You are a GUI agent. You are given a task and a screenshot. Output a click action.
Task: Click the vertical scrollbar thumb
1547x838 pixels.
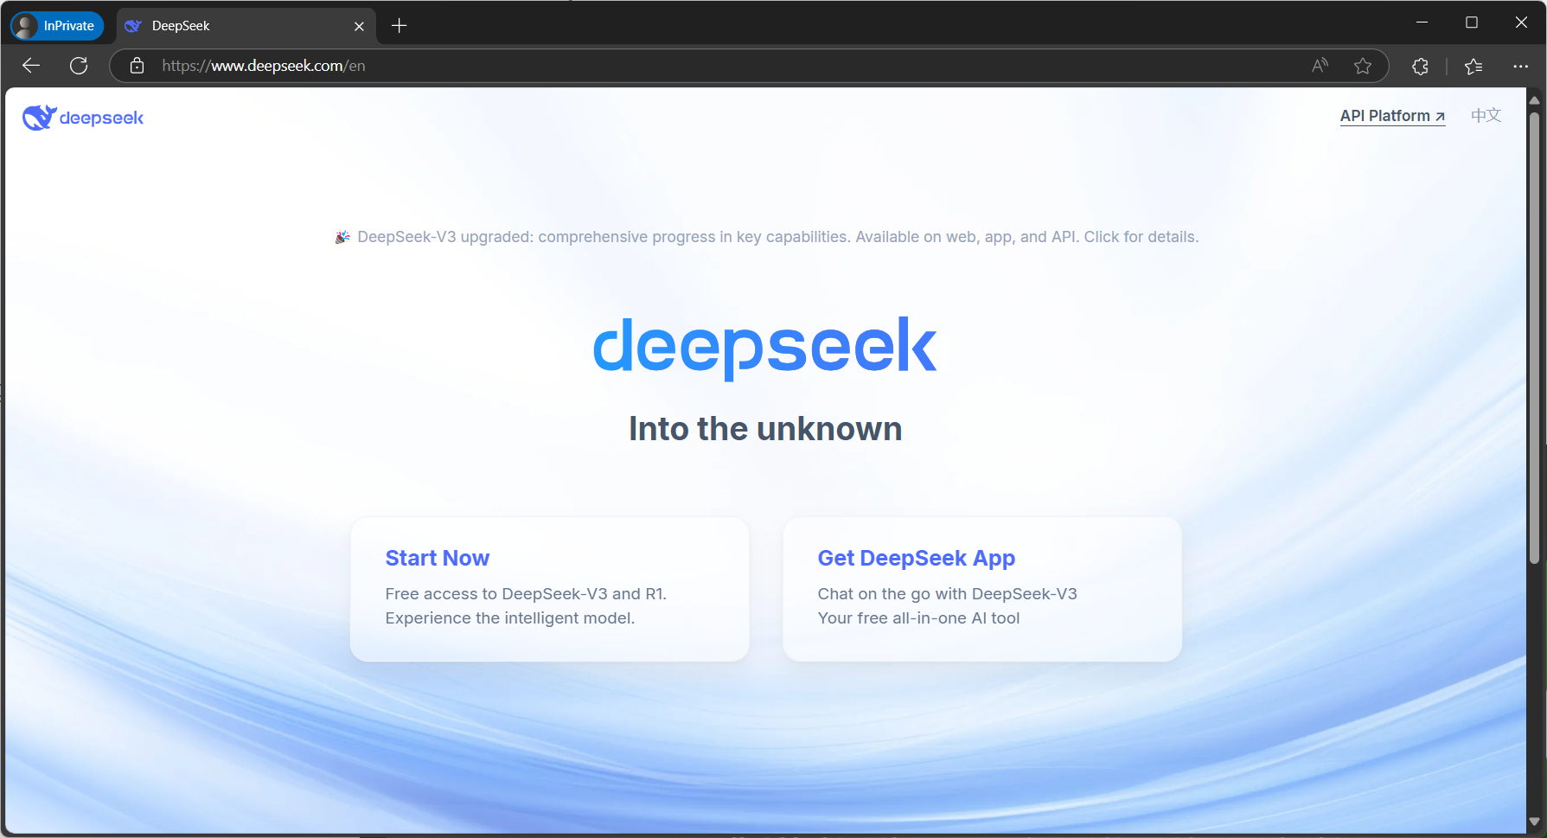pos(1535,337)
